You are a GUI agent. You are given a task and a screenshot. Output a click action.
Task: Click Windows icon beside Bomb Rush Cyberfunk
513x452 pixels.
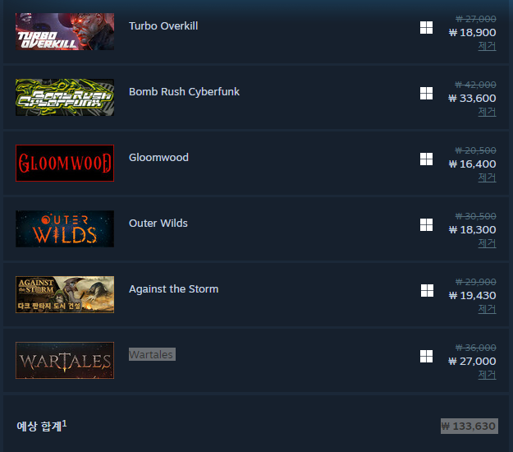pyautogui.click(x=426, y=94)
